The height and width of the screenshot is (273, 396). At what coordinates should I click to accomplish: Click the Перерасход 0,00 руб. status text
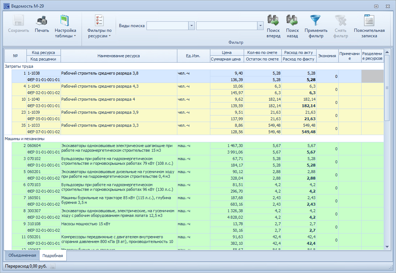coord(26,266)
